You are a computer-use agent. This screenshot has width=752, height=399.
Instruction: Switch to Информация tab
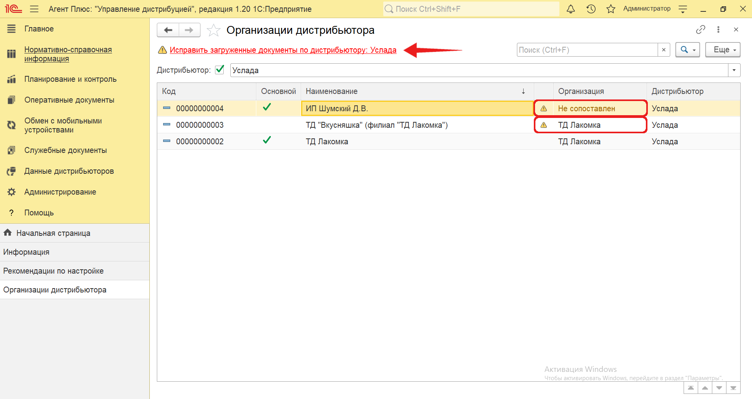(x=75, y=252)
